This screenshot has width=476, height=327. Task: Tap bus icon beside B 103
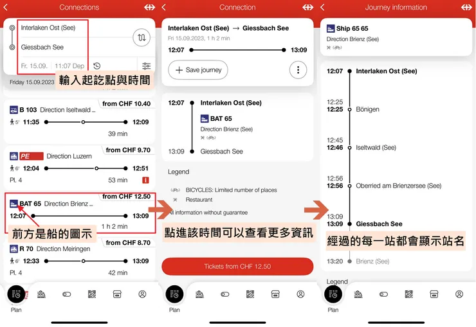click(x=14, y=110)
